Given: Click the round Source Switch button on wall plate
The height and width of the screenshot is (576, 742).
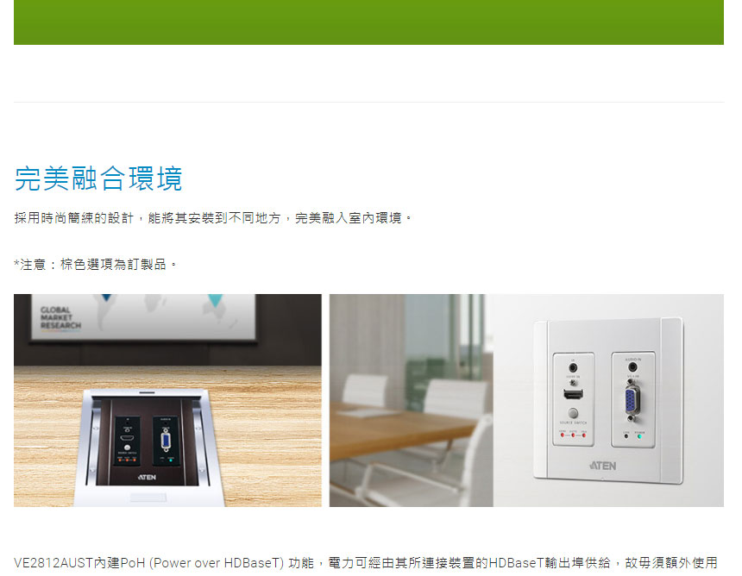Looking at the screenshot, I should tap(573, 413).
